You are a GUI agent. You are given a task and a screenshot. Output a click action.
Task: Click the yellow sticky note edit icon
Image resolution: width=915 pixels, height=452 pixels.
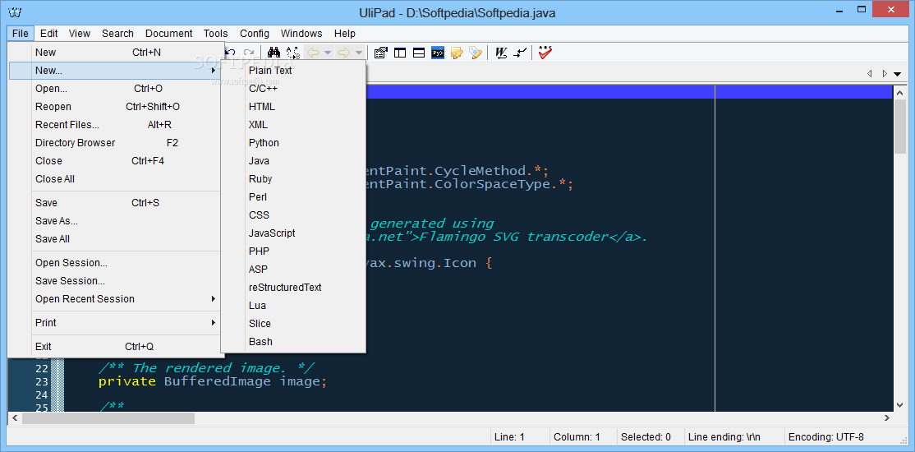(457, 53)
